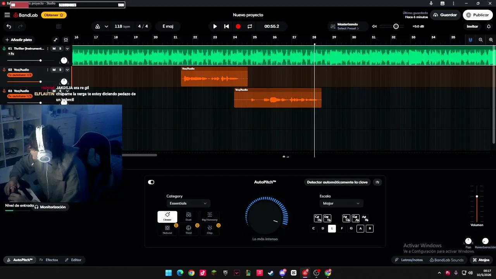Toggle the magnet snap icon
The width and height of the screenshot is (496, 279).
(470, 40)
